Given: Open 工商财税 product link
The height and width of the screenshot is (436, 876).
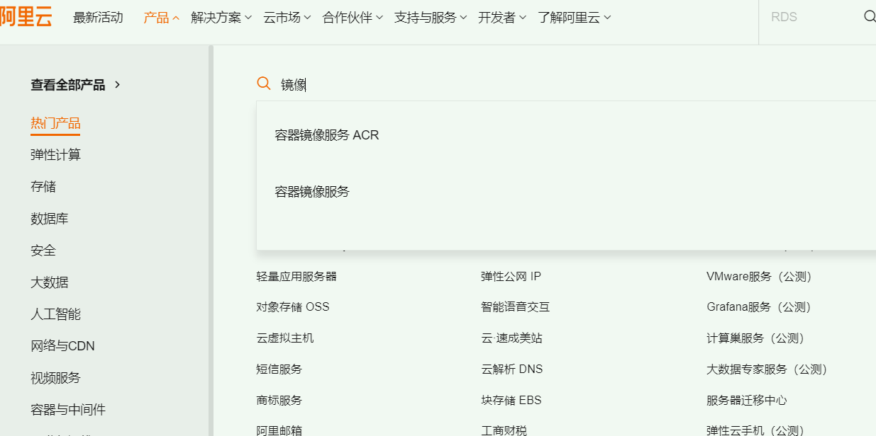Looking at the screenshot, I should 504,430.
